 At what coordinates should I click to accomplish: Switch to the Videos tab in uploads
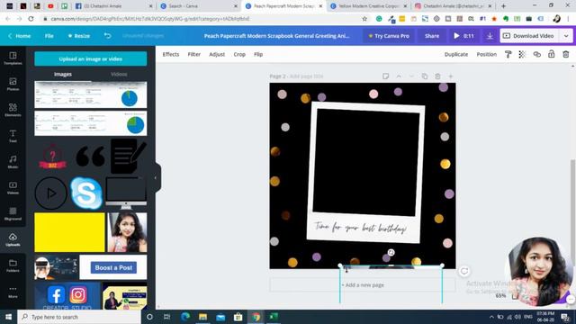pyautogui.click(x=119, y=74)
